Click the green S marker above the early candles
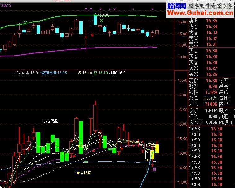 point(25,22)
